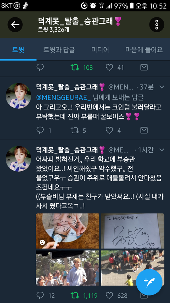Tap reply icon on the topmost tweet row
This screenshot has height=303, width=170.
40,67
